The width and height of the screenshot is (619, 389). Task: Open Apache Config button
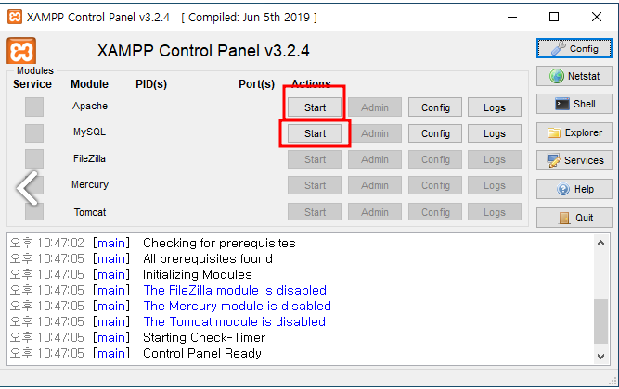(435, 107)
